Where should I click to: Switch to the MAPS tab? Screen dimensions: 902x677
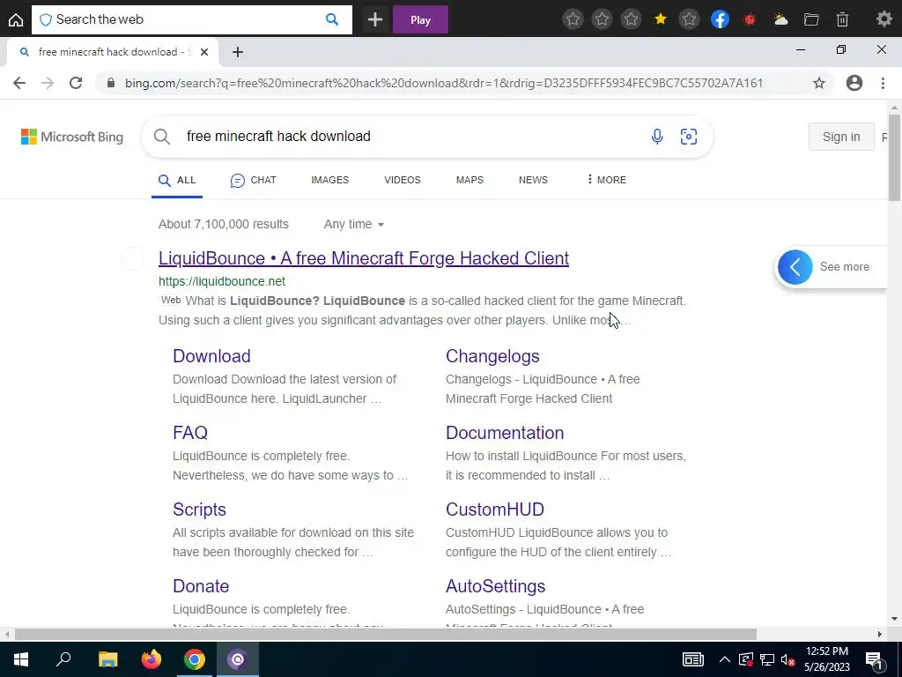[x=469, y=180]
